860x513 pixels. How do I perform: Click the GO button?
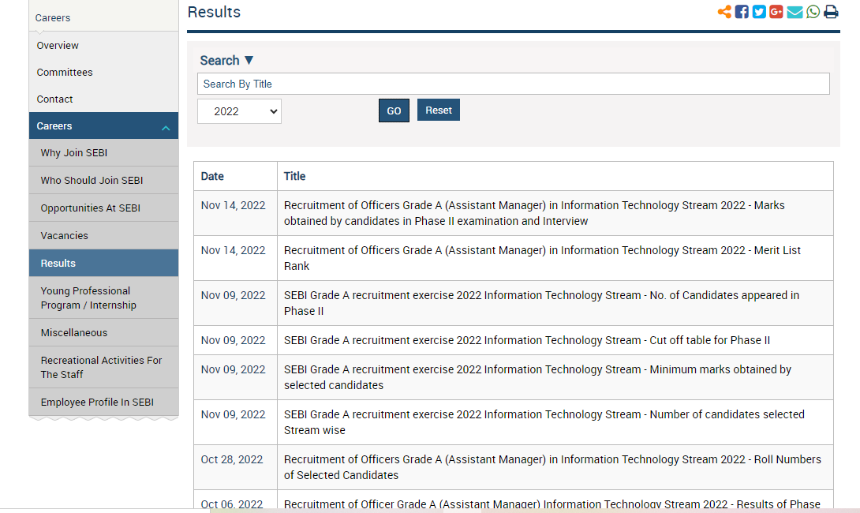click(394, 110)
